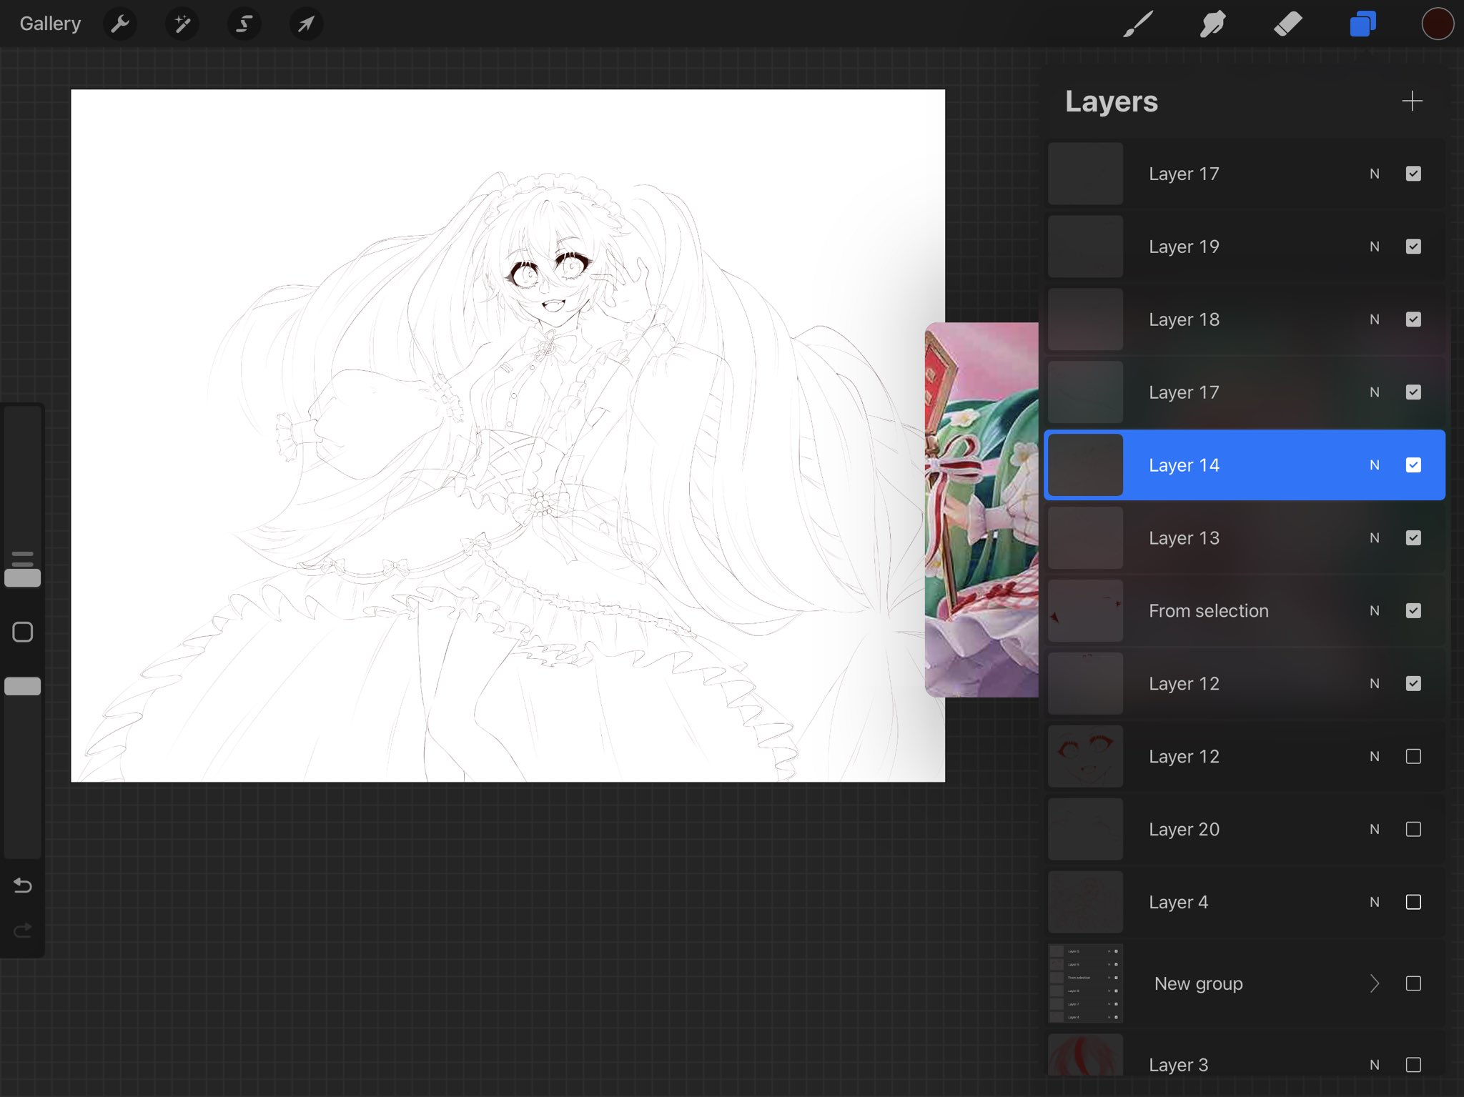The height and width of the screenshot is (1097, 1464).
Task: Select the Brush tool
Action: [1138, 24]
